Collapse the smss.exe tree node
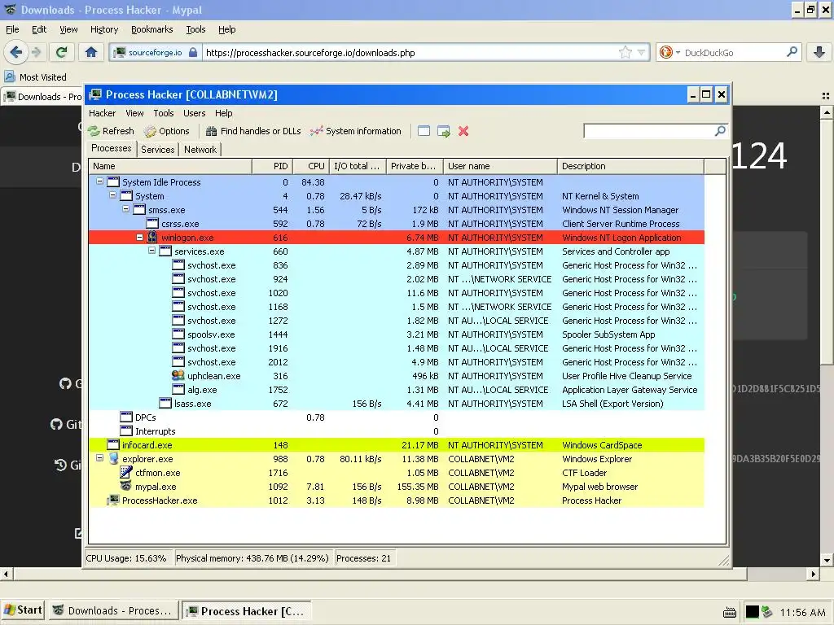This screenshot has height=625, width=834. click(x=125, y=209)
